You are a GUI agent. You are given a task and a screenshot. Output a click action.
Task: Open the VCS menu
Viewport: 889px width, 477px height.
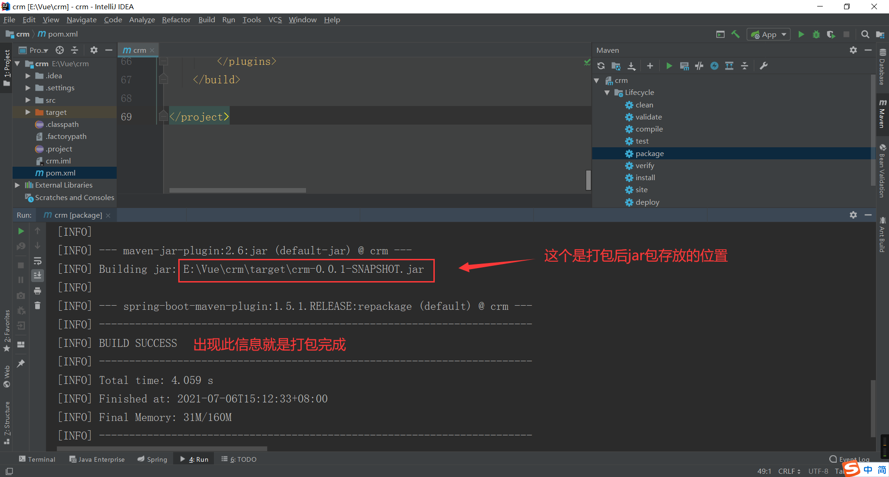[275, 19]
